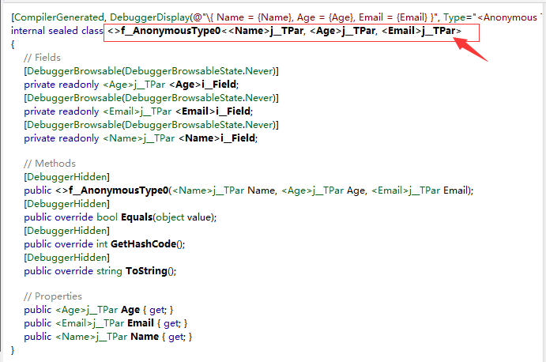
Task: Click the "int" return type of GetHashCode
Action: pos(102,244)
